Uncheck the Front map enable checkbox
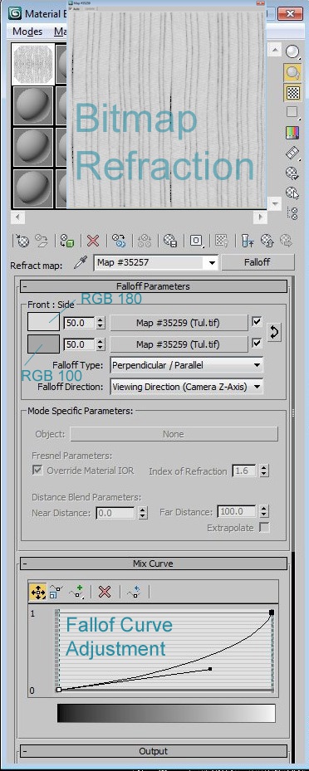Image resolution: width=309 pixels, height=771 pixels. coord(257,322)
